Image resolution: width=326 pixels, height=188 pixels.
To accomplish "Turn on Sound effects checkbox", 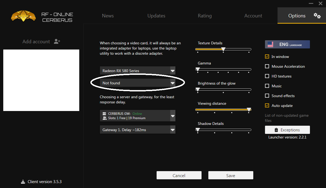I will coord(267,95).
